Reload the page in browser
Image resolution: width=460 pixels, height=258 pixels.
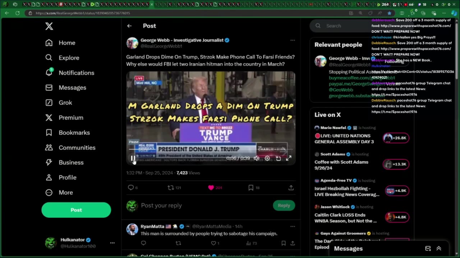click(x=17, y=13)
